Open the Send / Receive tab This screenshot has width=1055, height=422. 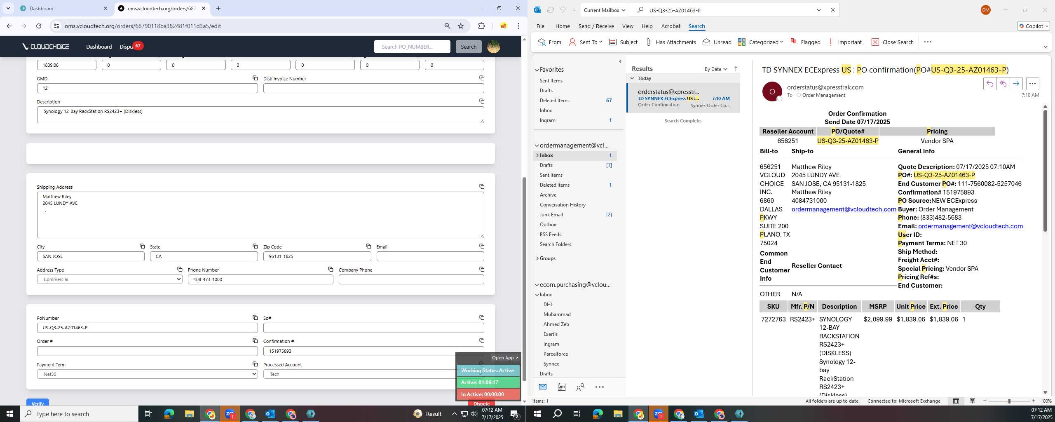596,26
